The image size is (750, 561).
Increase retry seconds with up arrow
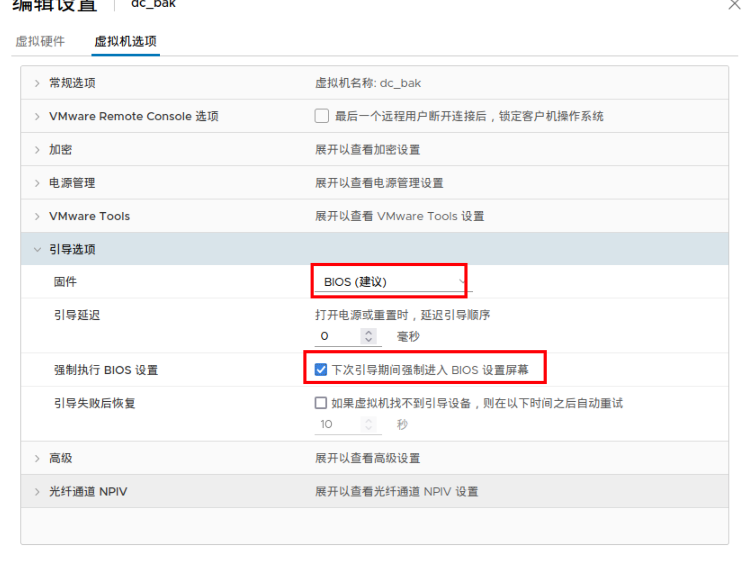pyautogui.click(x=368, y=421)
